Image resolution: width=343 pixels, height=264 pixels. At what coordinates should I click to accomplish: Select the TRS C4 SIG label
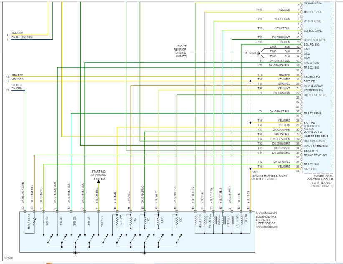click(x=311, y=63)
